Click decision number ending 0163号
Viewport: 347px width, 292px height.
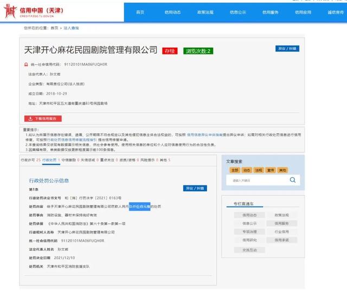pos(93,198)
